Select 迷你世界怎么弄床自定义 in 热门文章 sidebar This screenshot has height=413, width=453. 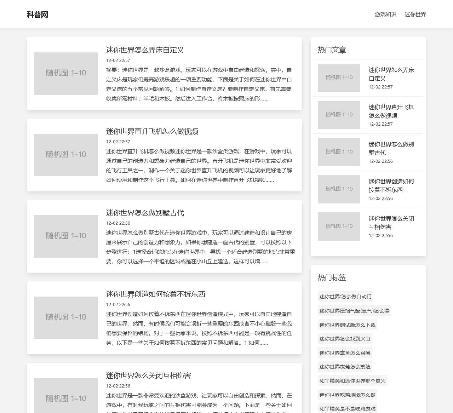tap(391, 74)
